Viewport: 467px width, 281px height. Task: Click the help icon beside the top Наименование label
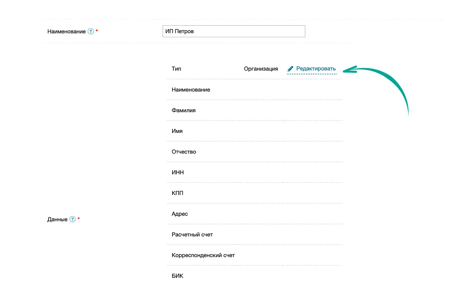click(x=91, y=31)
